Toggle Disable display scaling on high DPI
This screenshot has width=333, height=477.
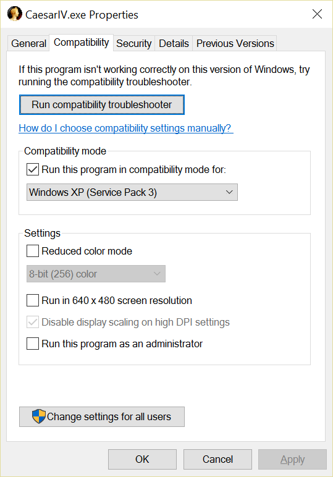(33, 322)
